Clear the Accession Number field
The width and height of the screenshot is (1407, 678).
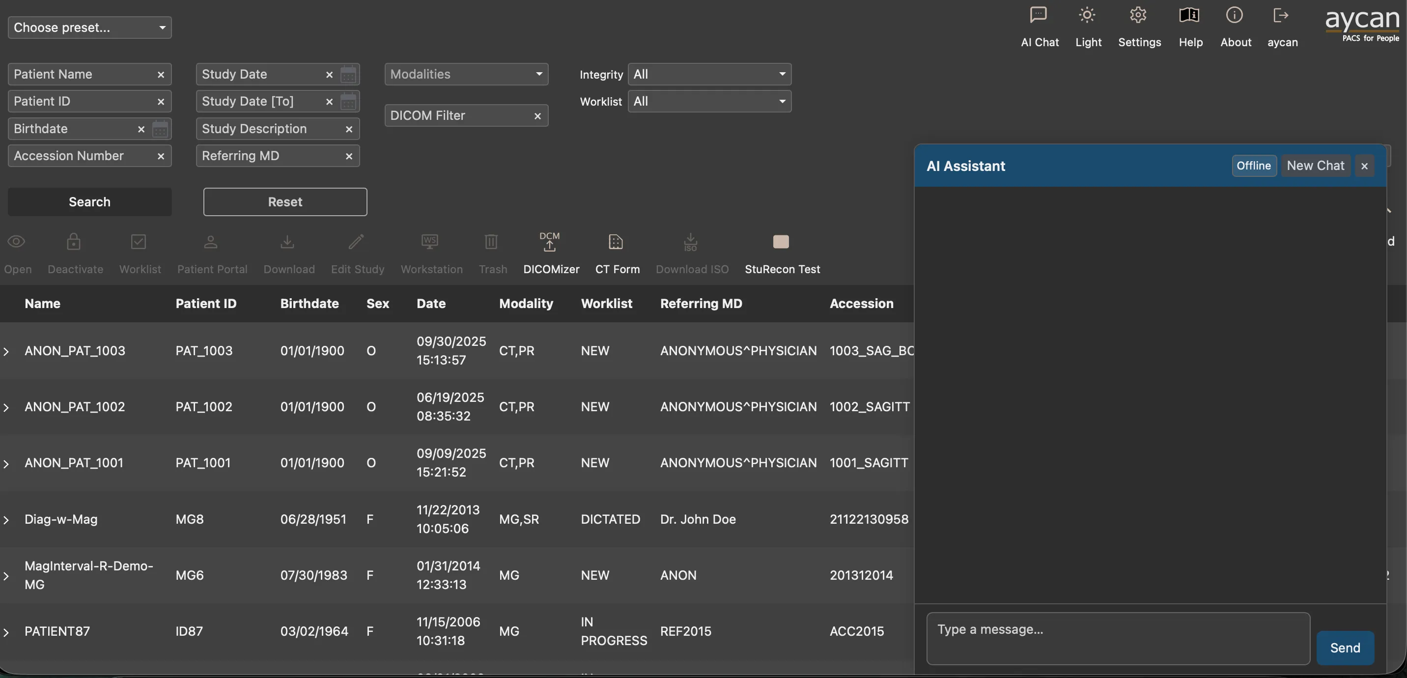pos(161,156)
